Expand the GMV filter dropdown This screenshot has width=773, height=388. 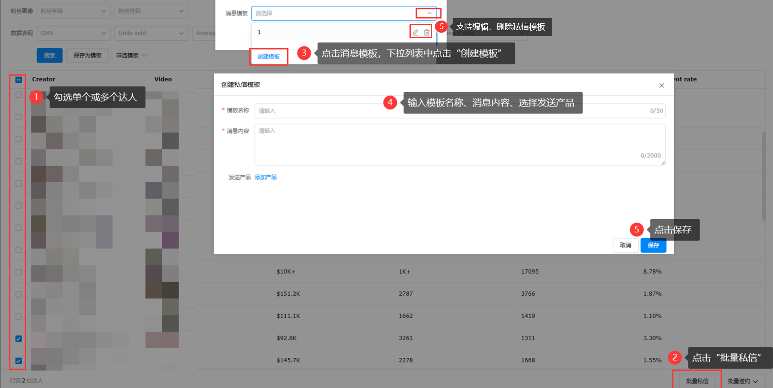click(x=73, y=33)
